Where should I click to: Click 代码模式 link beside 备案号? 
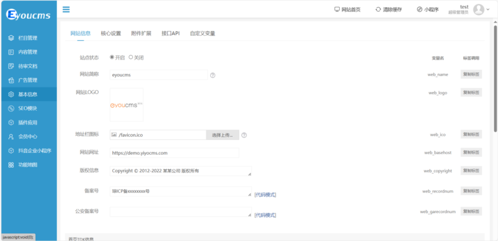click(265, 195)
